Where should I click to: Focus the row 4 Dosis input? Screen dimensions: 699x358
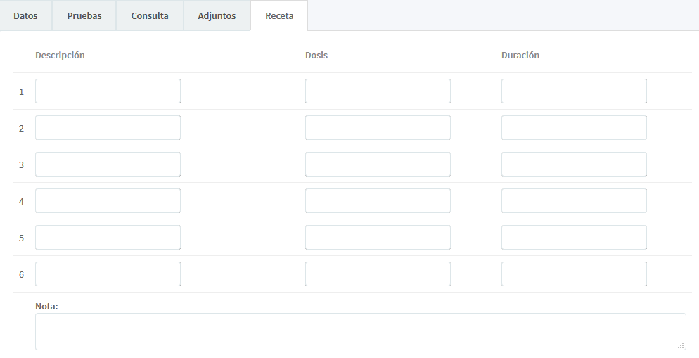[378, 201]
